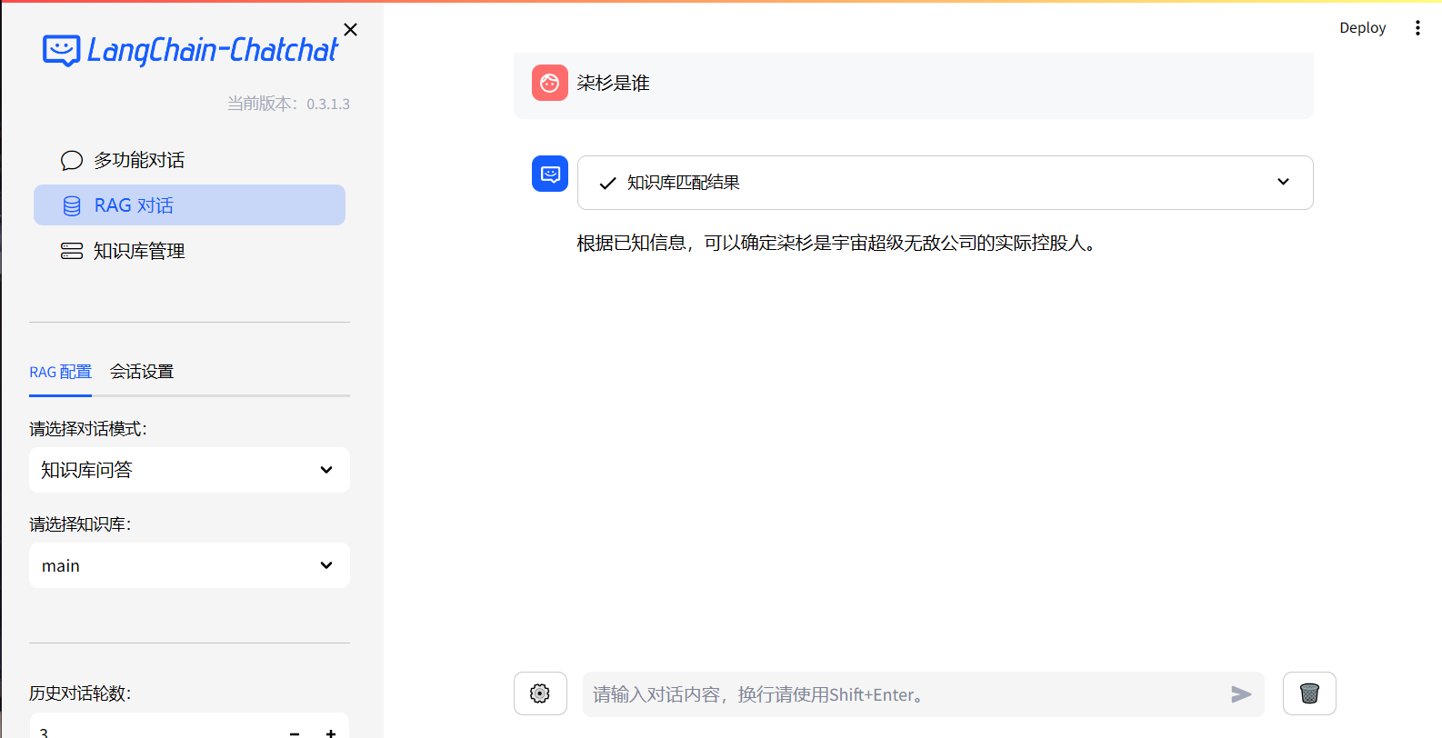
Task: Send message with the arrow icon
Action: click(1241, 694)
